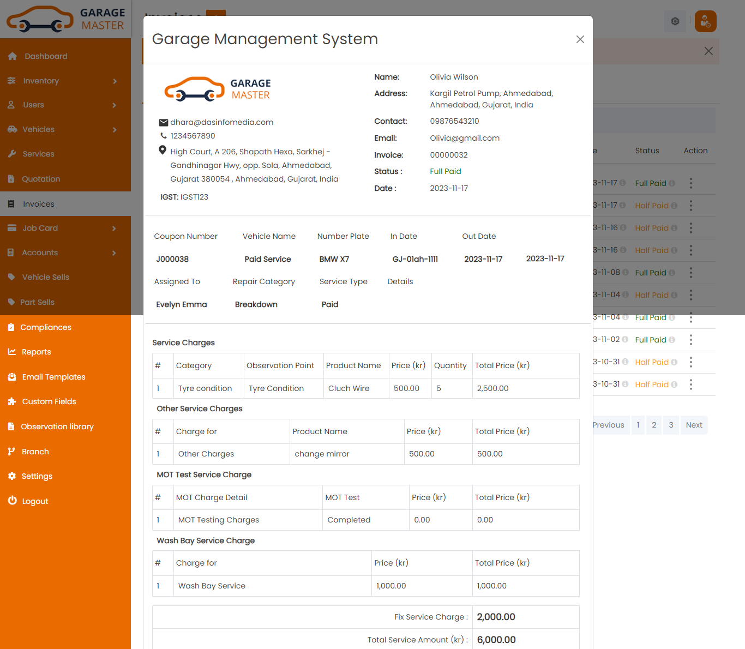Expand the Inventory submenu

(115, 81)
